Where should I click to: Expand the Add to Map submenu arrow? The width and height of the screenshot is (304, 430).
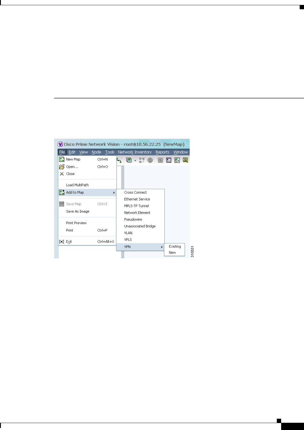coord(114,193)
